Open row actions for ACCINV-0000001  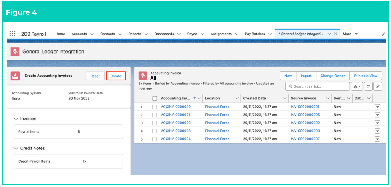click(x=377, y=115)
